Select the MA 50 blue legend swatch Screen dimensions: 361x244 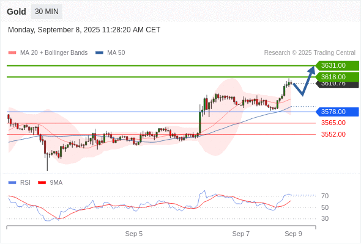(99, 53)
